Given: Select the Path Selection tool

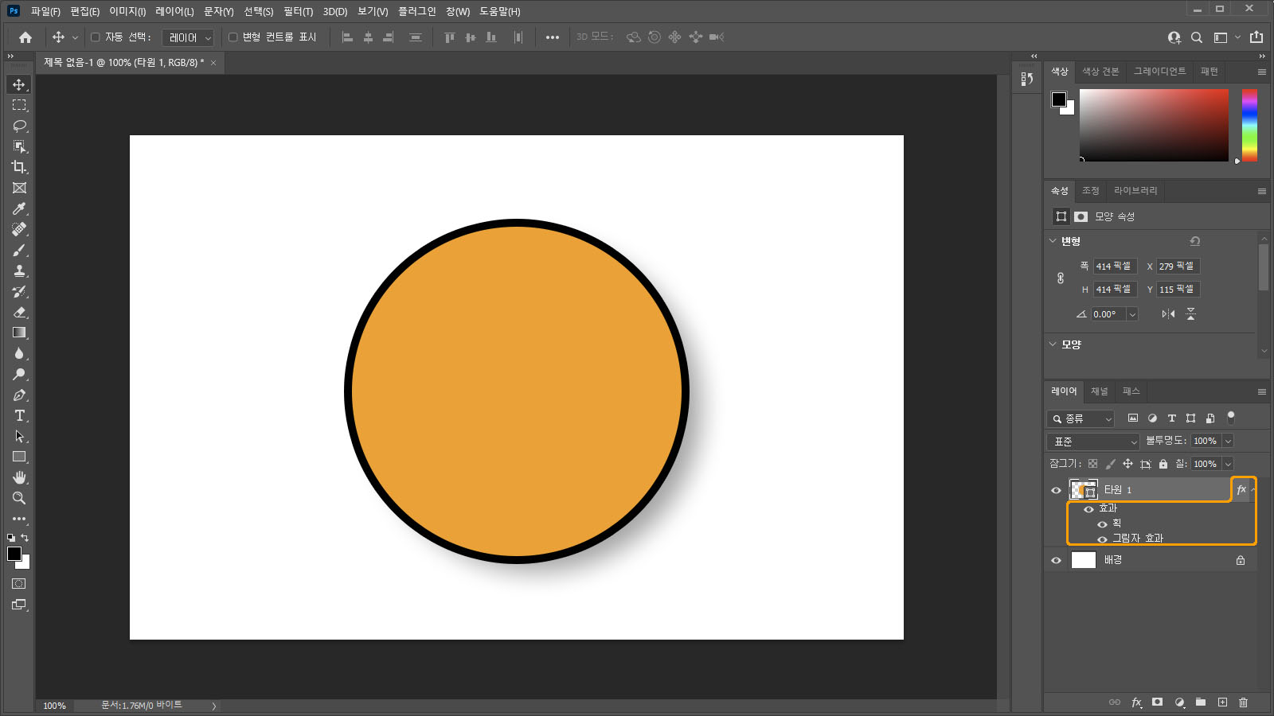Looking at the screenshot, I should point(19,436).
